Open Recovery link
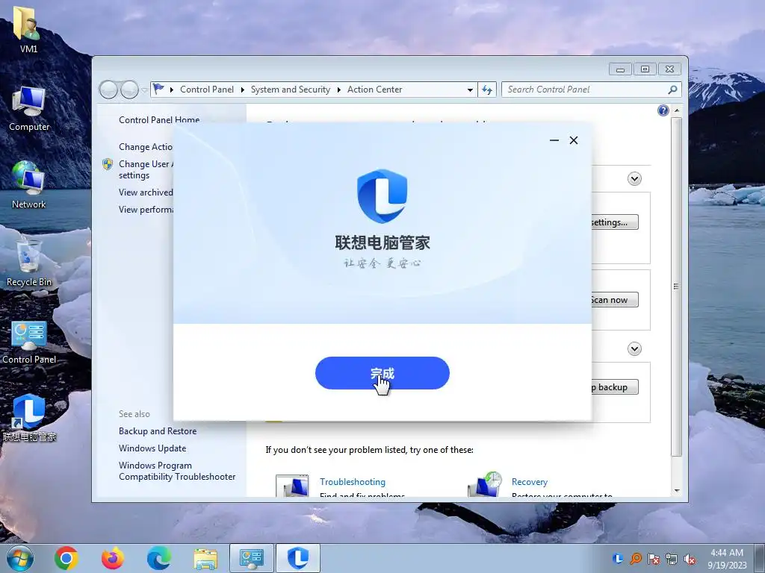Screen dimensions: 765x573 530,482
